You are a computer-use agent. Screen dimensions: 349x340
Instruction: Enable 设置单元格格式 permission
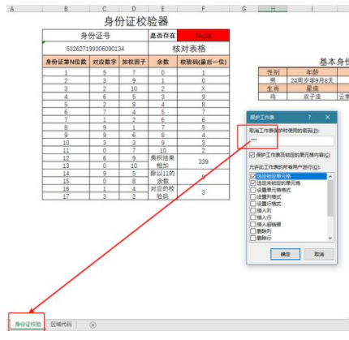(253, 190)
